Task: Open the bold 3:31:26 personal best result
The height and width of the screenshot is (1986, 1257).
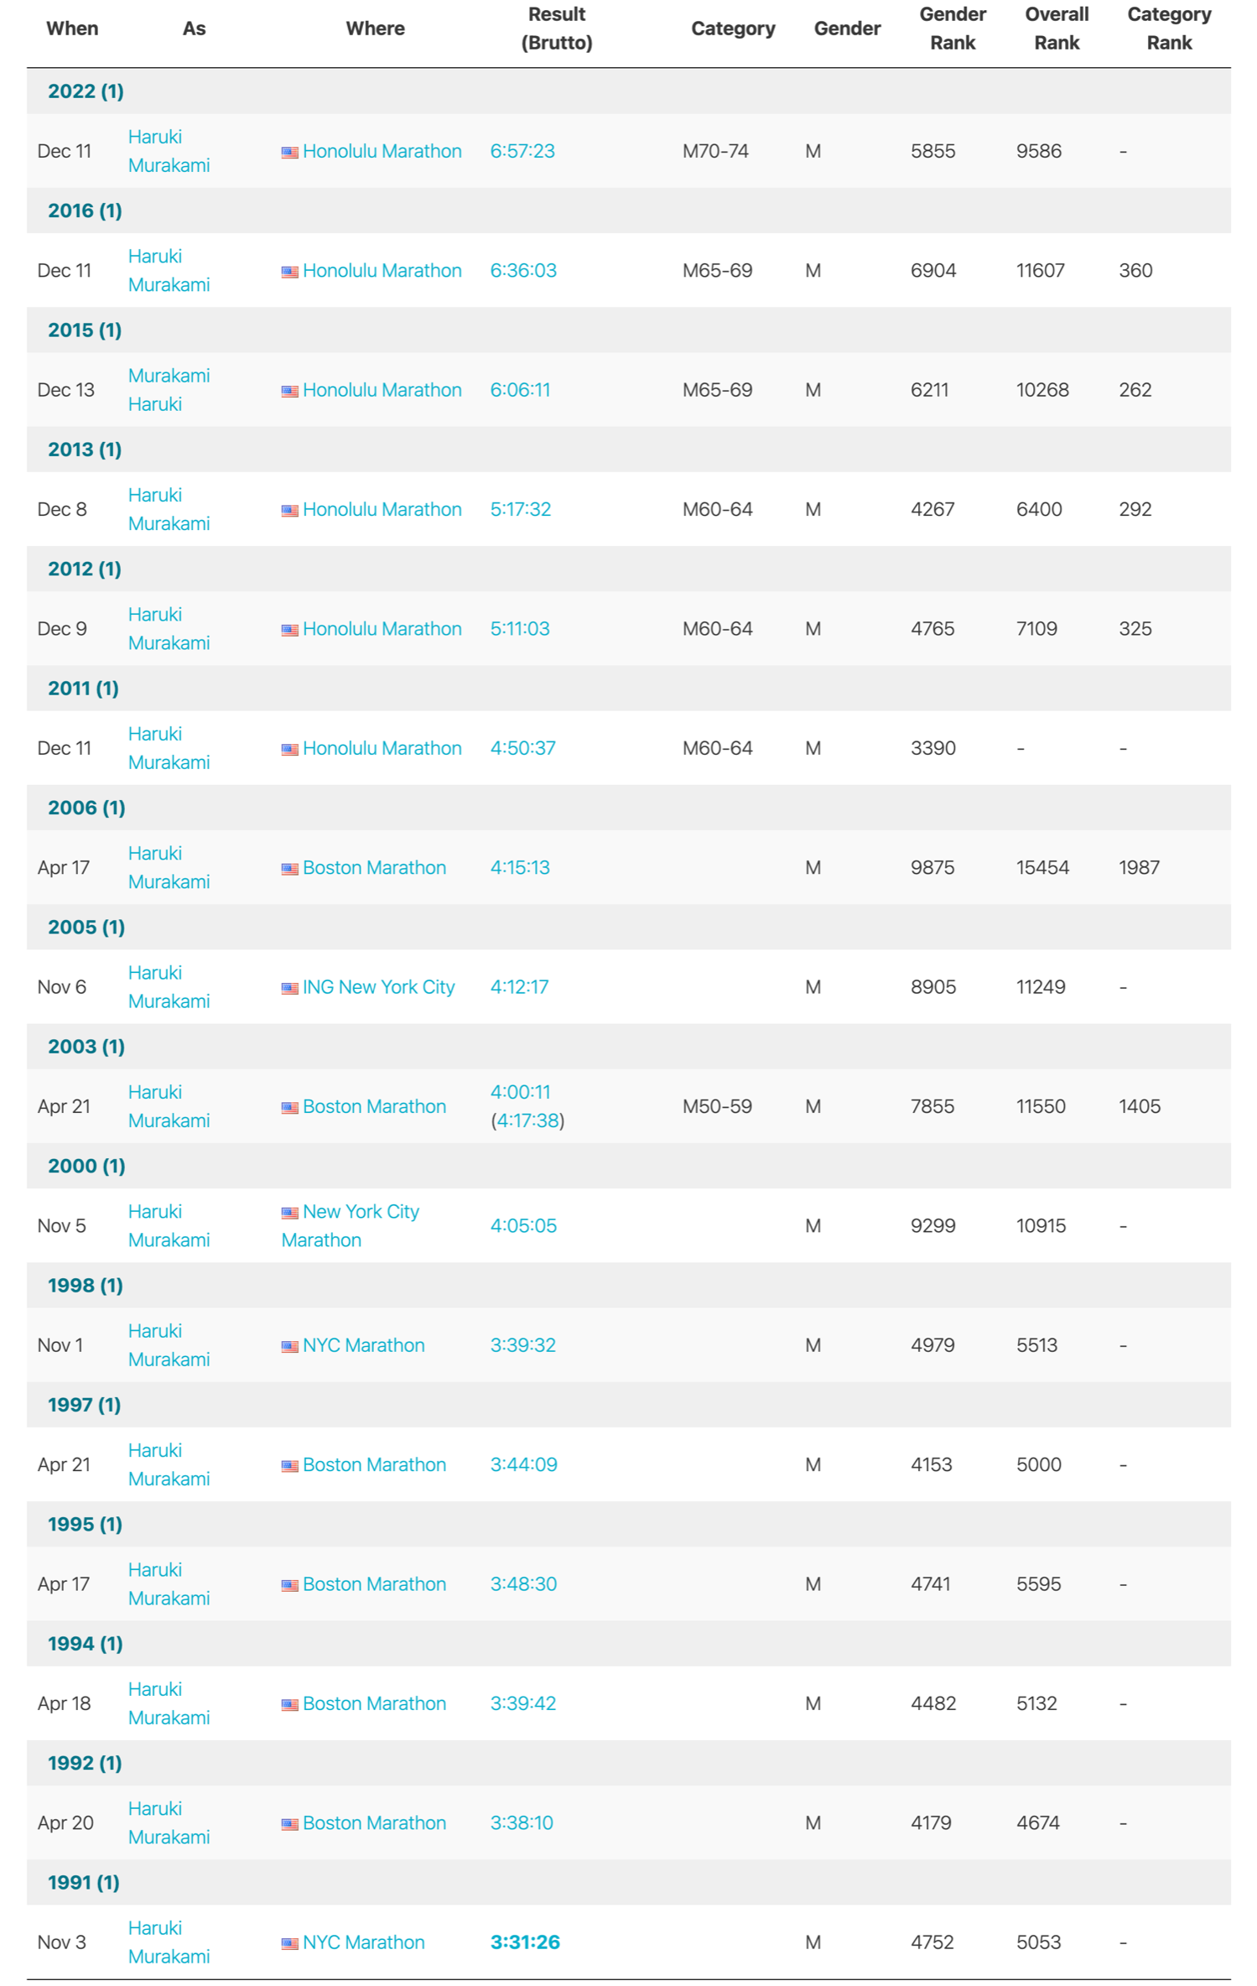Action: click(x=525, y=1942)
